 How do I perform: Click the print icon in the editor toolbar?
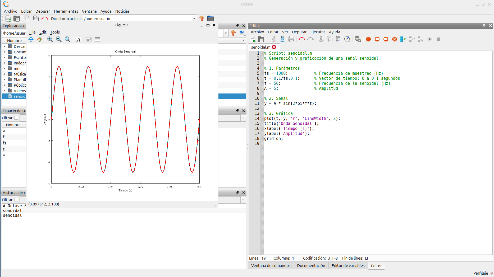point(291,39)
